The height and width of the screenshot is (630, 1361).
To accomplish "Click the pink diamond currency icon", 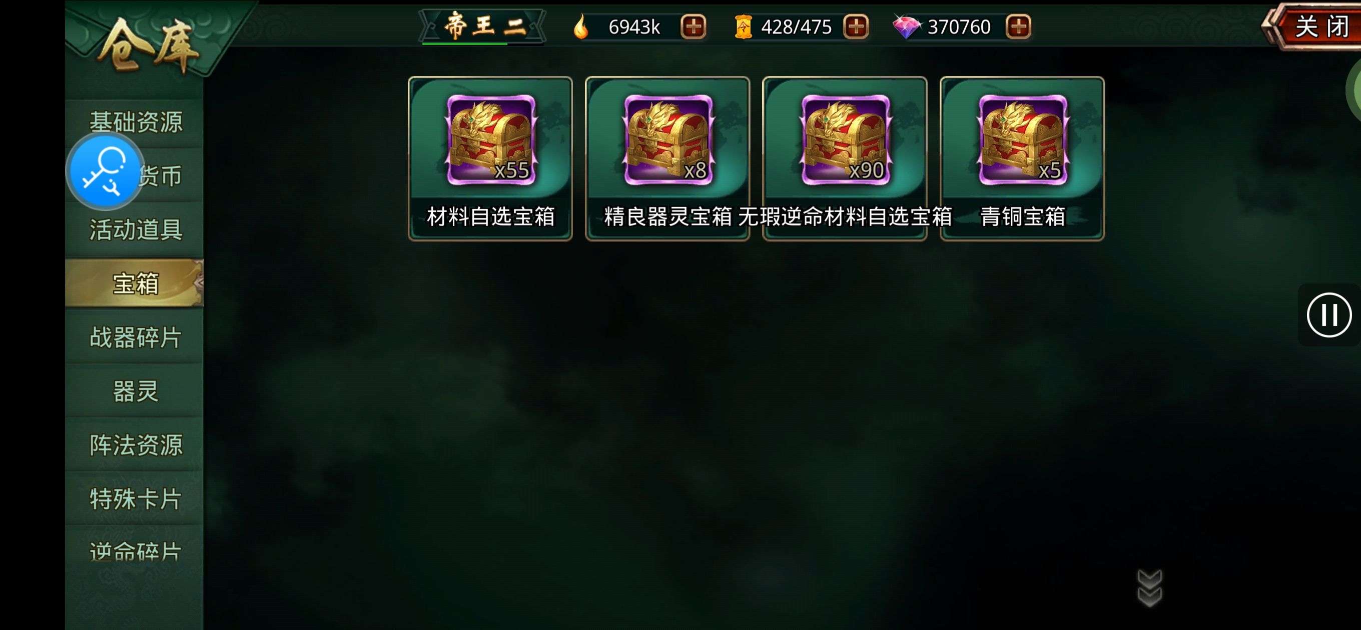I will [x=906, y=26].
